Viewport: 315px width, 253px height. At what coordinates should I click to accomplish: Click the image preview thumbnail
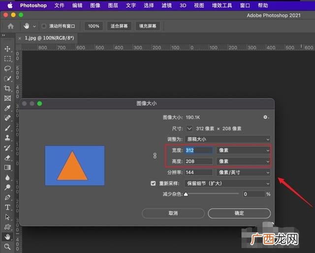coord(74,165)
